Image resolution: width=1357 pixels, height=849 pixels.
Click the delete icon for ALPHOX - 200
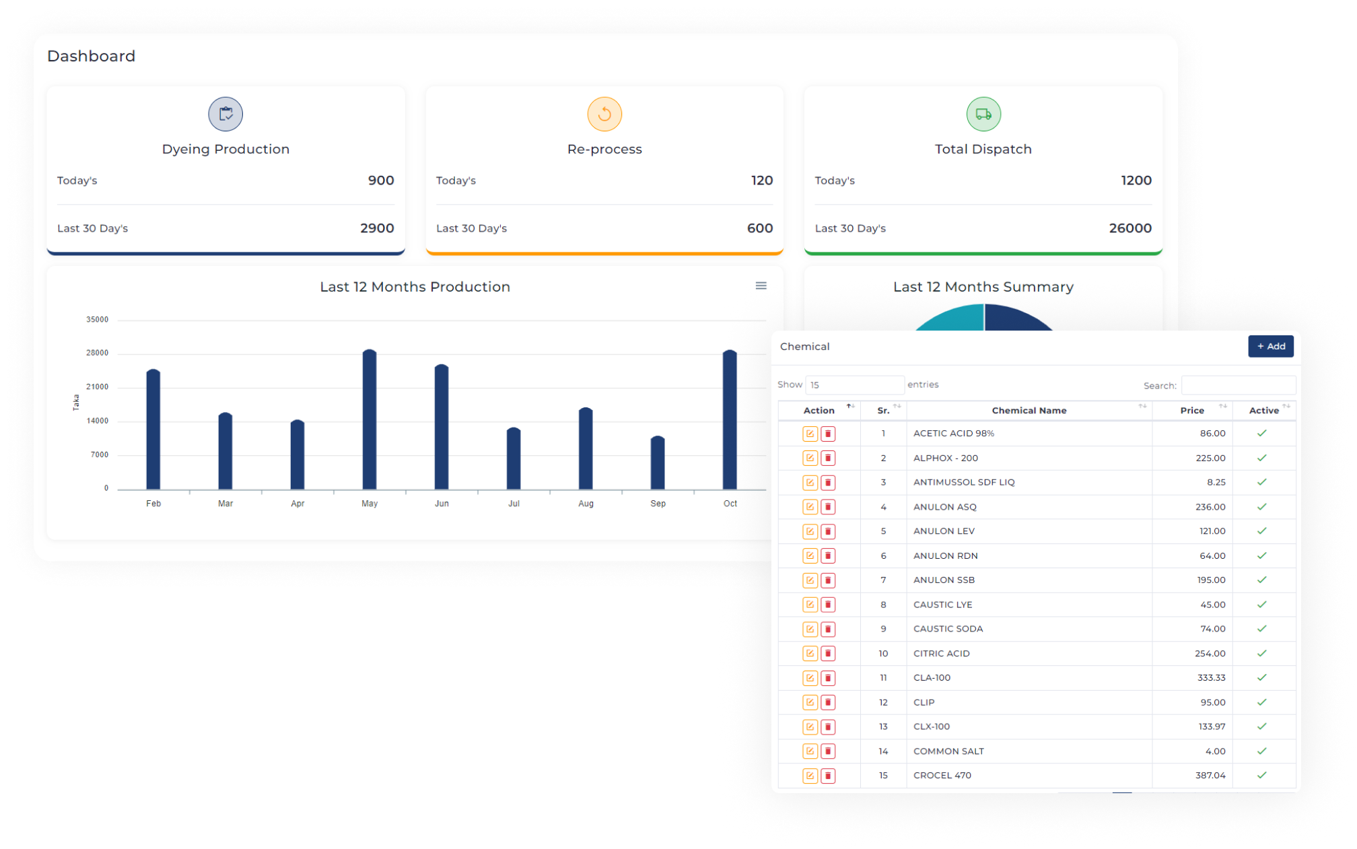point(828,458)
